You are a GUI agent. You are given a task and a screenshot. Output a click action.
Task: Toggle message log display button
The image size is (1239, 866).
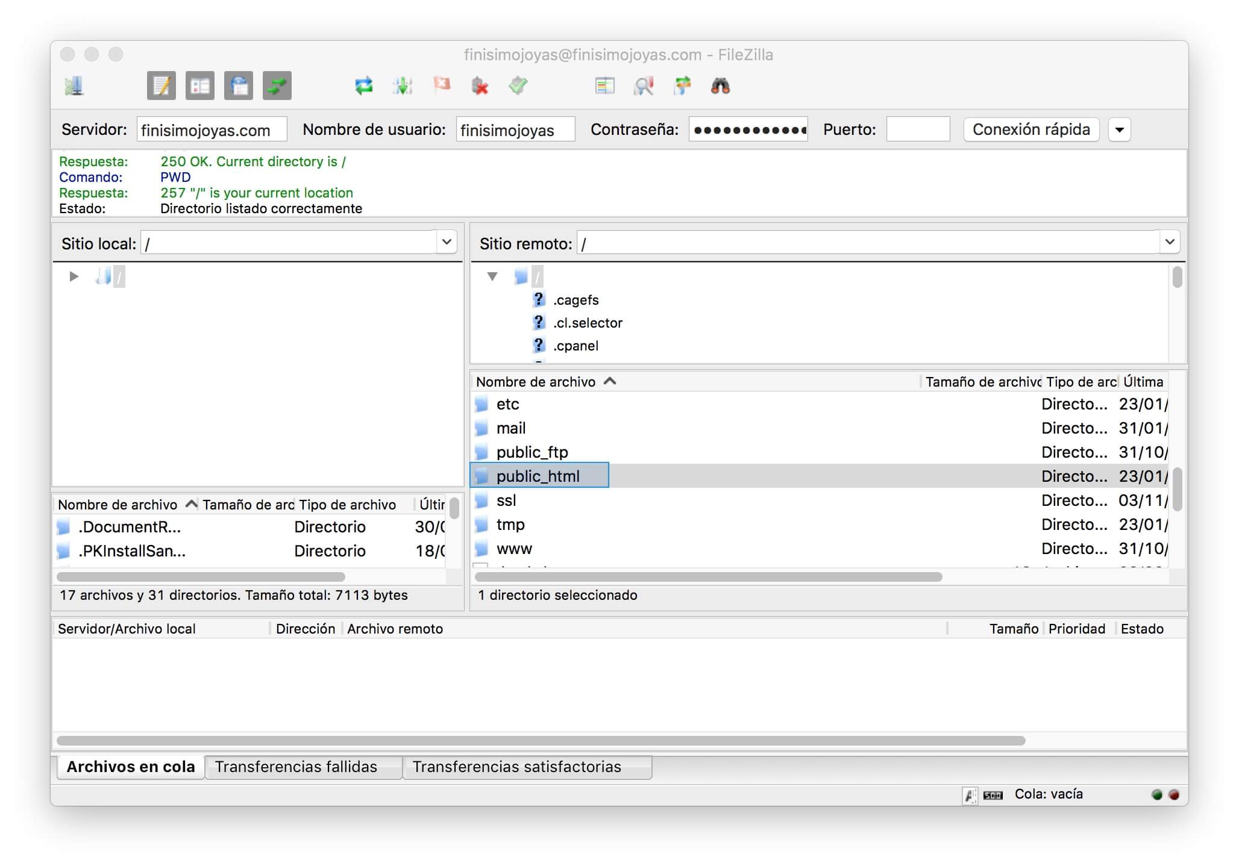[x=162, y=86]
